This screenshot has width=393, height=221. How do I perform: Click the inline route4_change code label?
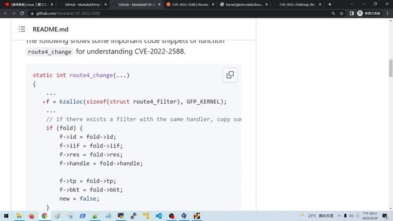pos(50,52)
